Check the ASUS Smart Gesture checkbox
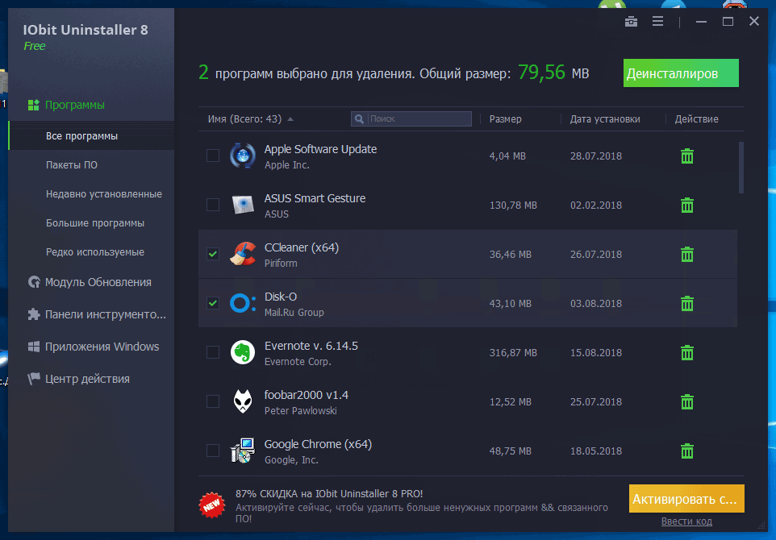This screenshot has height=540, width=776. pyautogui.click(x=213, y=204)
